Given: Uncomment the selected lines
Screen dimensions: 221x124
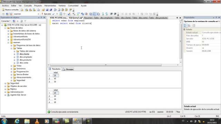Looking at the screenshot, I should 107,14.
